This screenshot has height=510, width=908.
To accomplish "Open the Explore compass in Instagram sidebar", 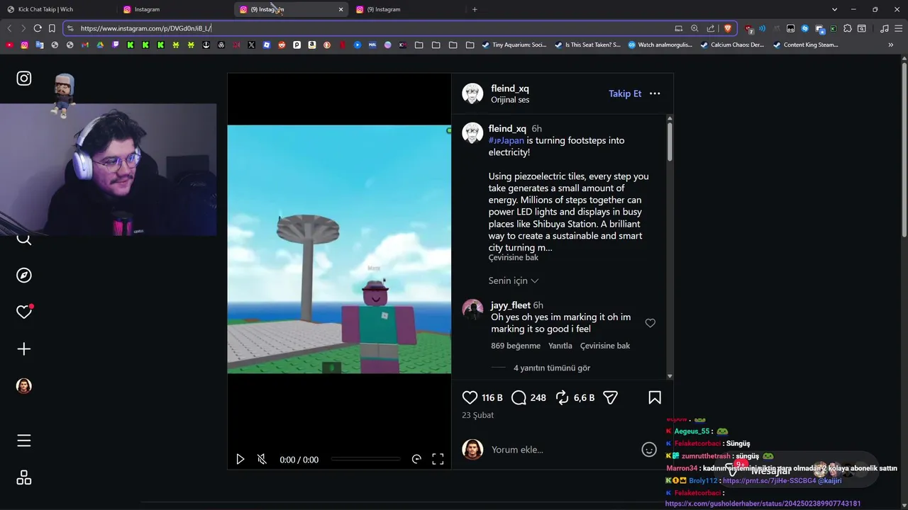I will click(x=24, y=276).
